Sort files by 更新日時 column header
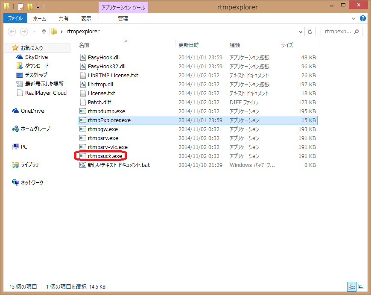Screen dimensions: 371x295 pos(188,45)
